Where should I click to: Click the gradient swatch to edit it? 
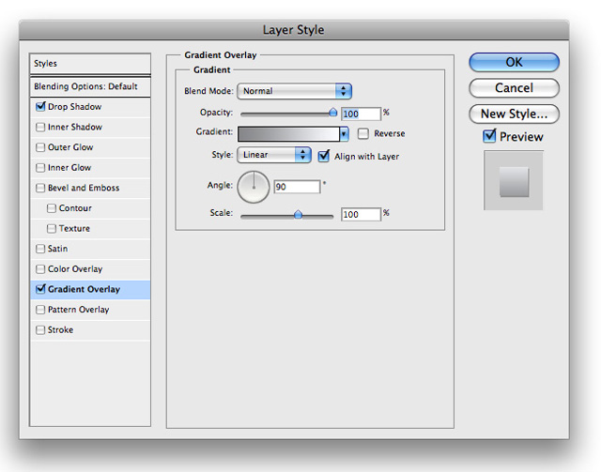click(x=288, y=133)
